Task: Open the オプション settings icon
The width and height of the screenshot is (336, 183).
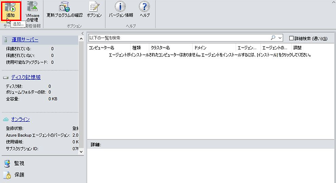Action: [x=94, y=7]
